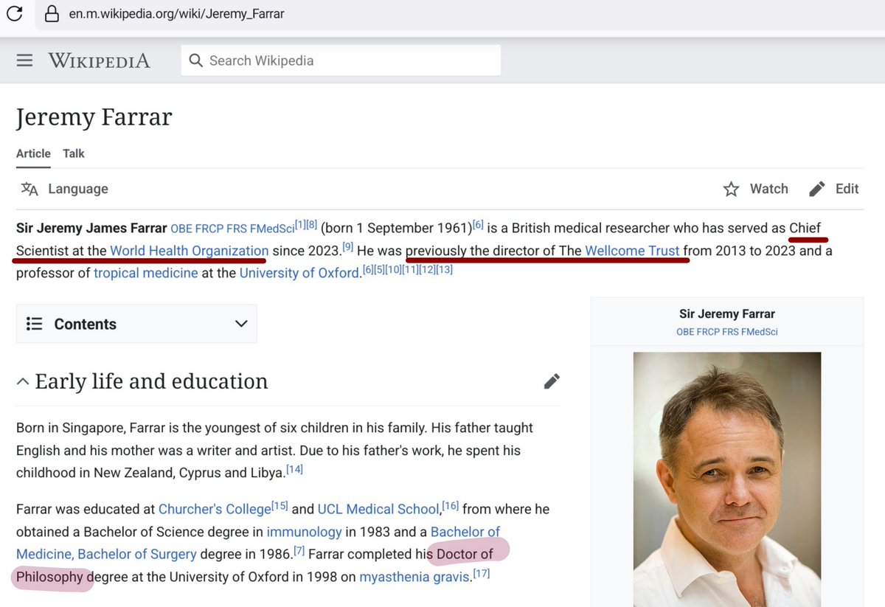Open the Churcher's College link
This screenshot has width=885, height=607.
pyautogui.click(x=215, y=509)
